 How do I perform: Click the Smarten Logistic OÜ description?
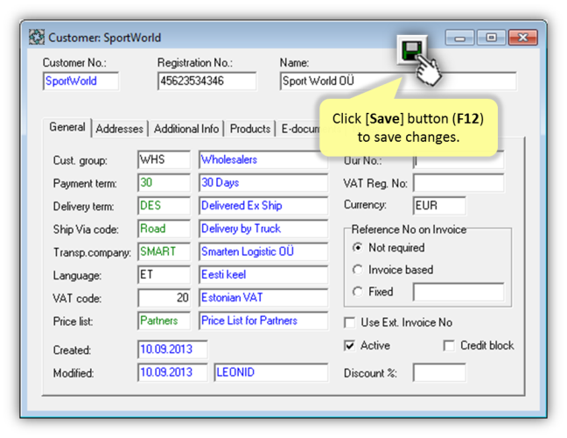(263, 251)
